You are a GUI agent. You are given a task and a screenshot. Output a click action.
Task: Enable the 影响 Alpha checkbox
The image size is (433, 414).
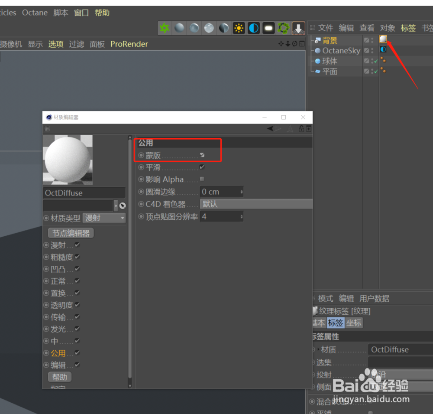click(x=202, y=179)
